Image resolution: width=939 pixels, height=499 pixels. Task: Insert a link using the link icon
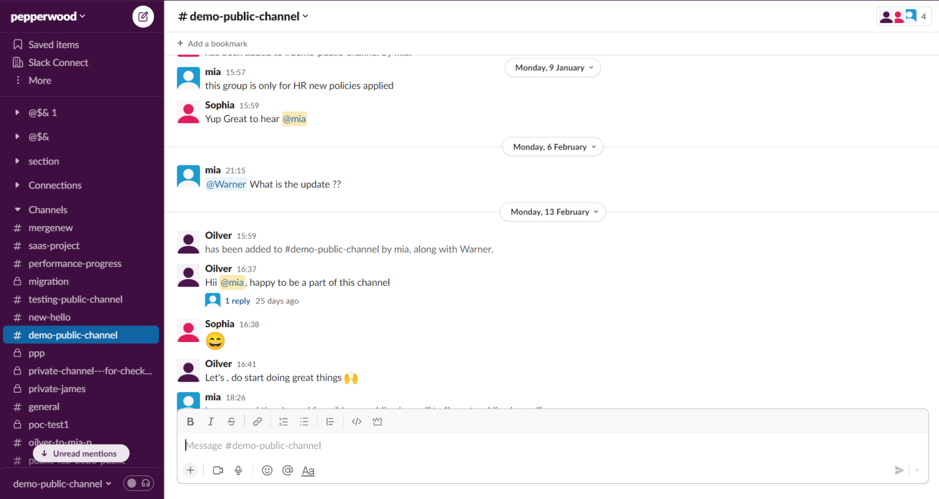[x=257, y=421]
